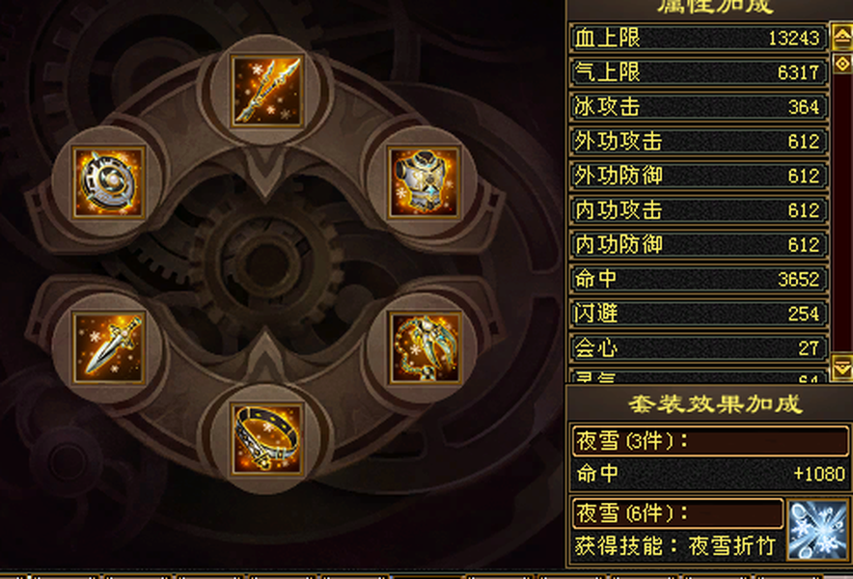Select the round shield equipment slot
The image size is (853, 579).
click(108, 182)
